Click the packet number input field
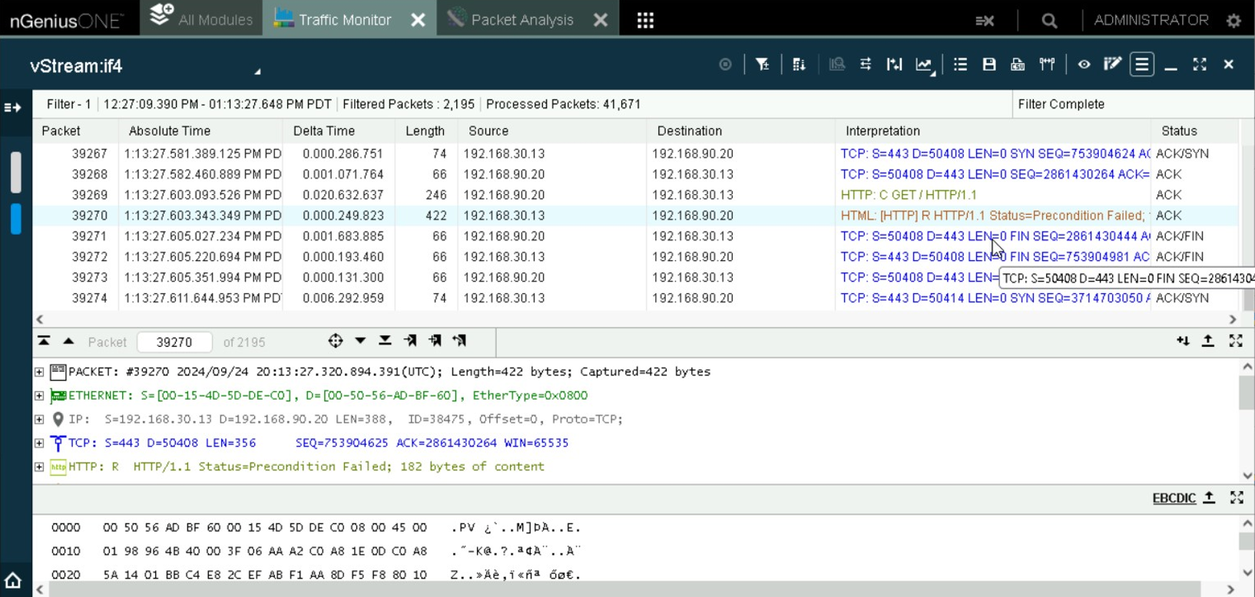1255x597 pixels. pos(174,342)
